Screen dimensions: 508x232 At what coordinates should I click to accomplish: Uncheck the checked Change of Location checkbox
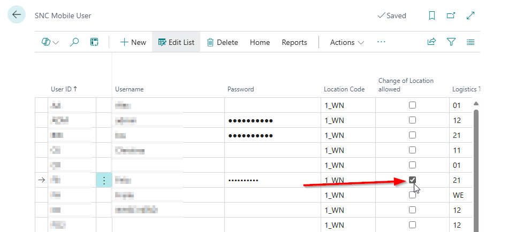(412, 180)
